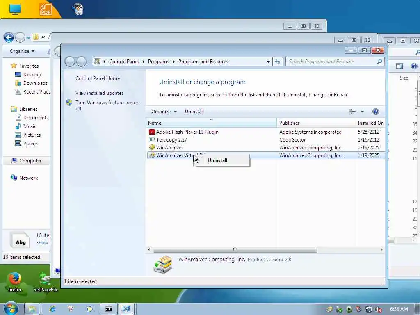Click the Control Panel address bar icon

[x=97, y=62]
